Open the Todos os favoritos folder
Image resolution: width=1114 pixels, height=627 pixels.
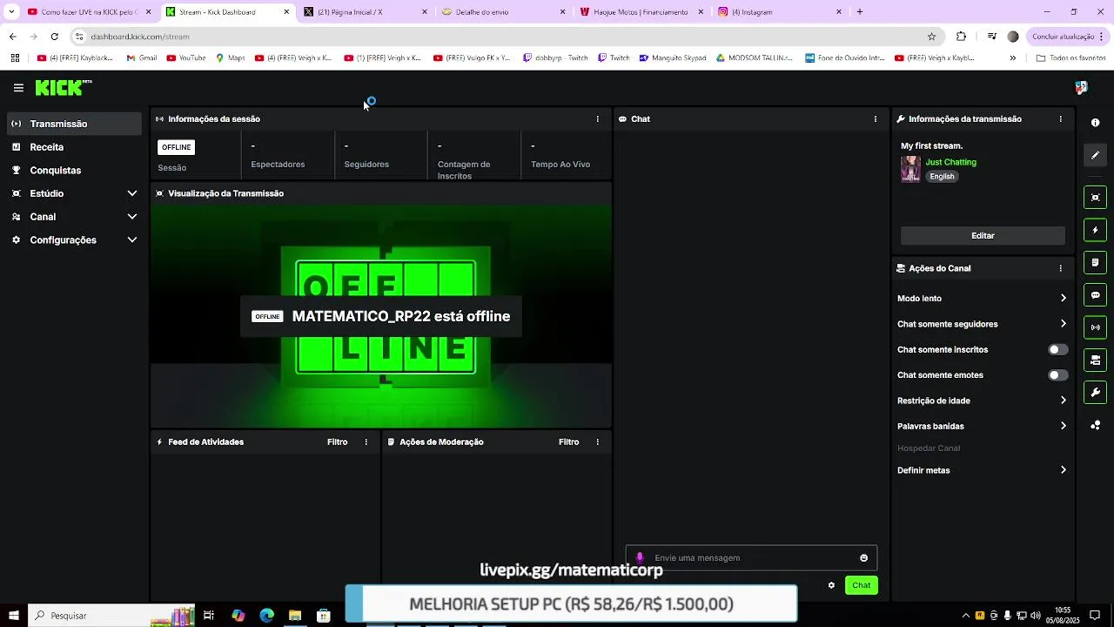[x=1071, y=58]
